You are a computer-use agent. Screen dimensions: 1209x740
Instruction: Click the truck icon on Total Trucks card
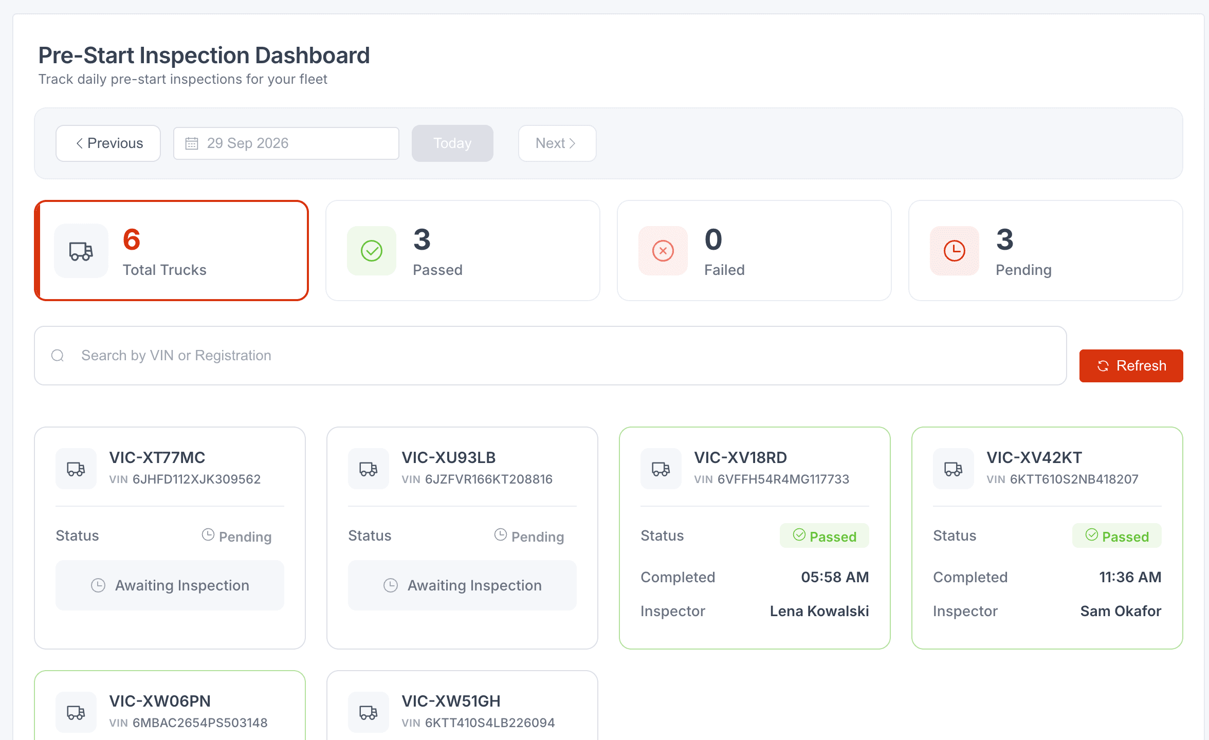tap(81, 251)
